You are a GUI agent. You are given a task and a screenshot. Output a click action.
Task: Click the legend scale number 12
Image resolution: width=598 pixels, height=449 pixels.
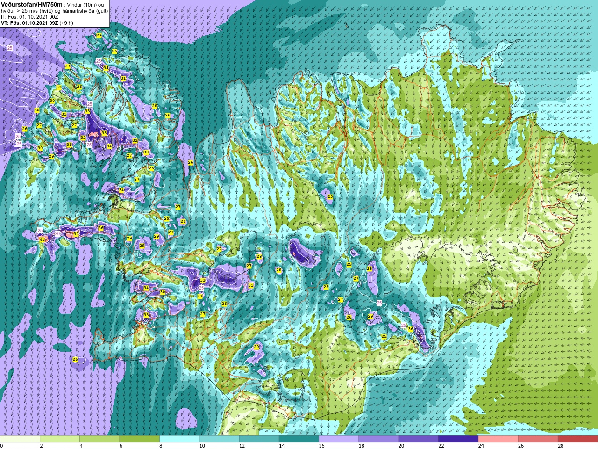coord(242,446)
